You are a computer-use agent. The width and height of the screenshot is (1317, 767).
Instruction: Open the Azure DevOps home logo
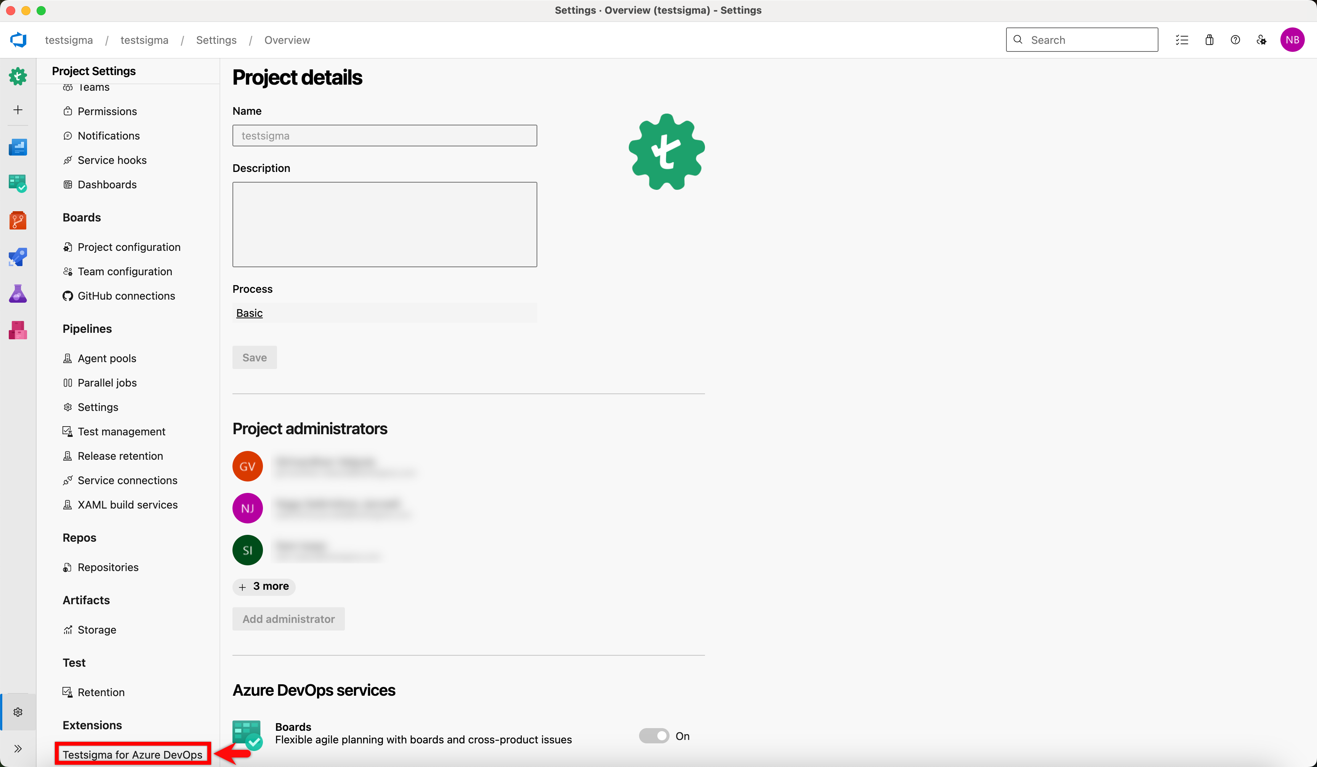18,40
